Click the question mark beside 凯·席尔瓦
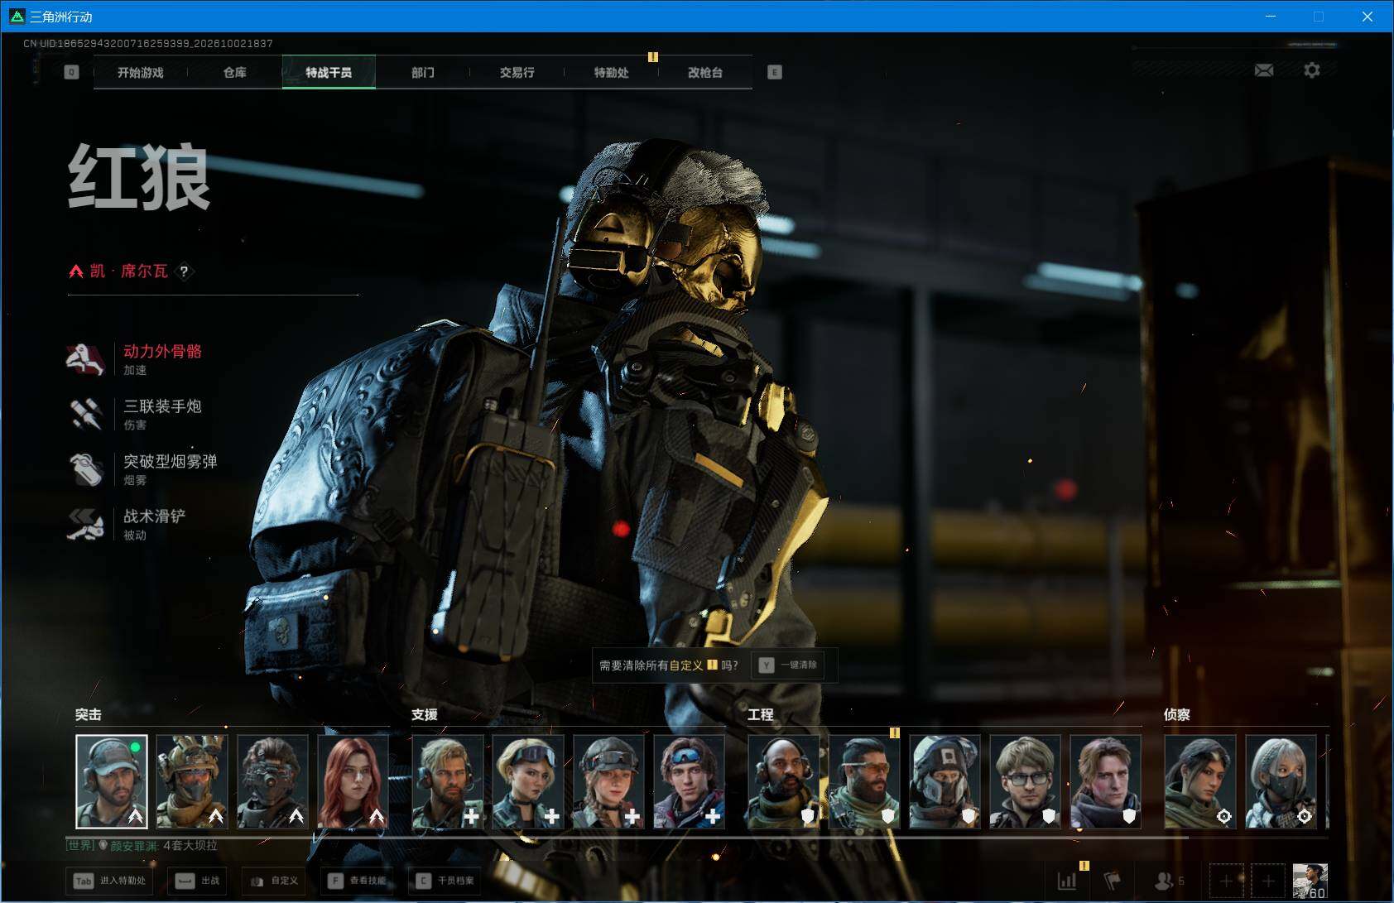This screenshot has width=1394, height=903. pyautogui.click(x=184, y=271)
